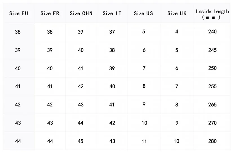Image resolution: width=233 pixels, height=152 pixels.
Task: Click the 245 inside length cell
Action: click(x=212, y=50)
